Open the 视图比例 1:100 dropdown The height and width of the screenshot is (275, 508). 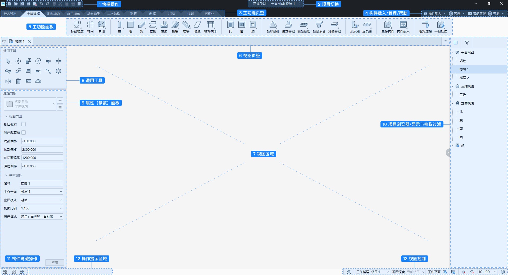(42, 208)
